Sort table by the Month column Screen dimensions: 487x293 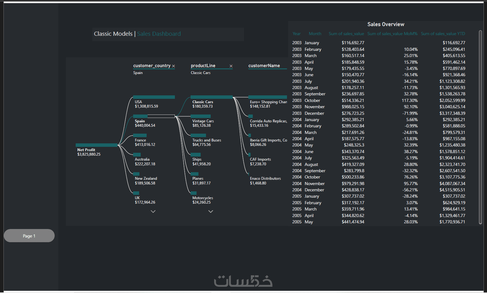pos(315,34)
